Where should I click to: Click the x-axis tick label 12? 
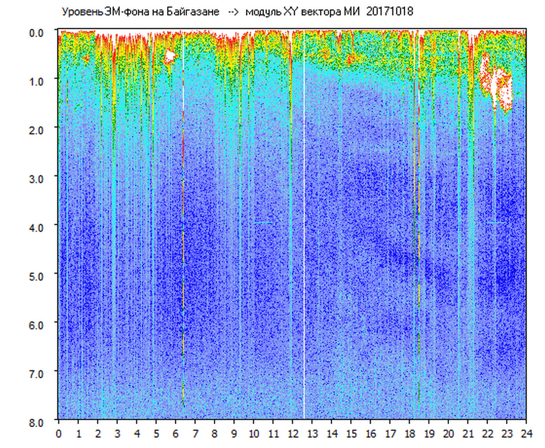[292, 434]
